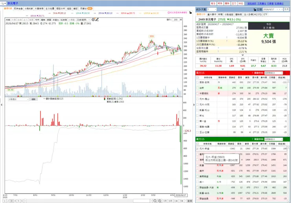Click the 大賣 9,504 張 main force indicator
Viewport: 291px width, 203px height.
coord(269,39)
